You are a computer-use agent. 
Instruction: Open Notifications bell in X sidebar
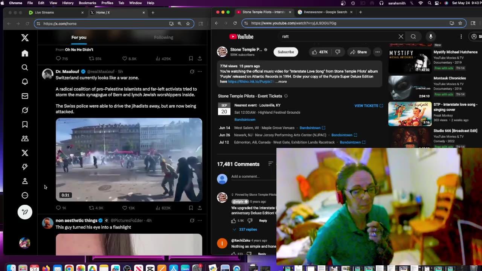click(25, 82)
